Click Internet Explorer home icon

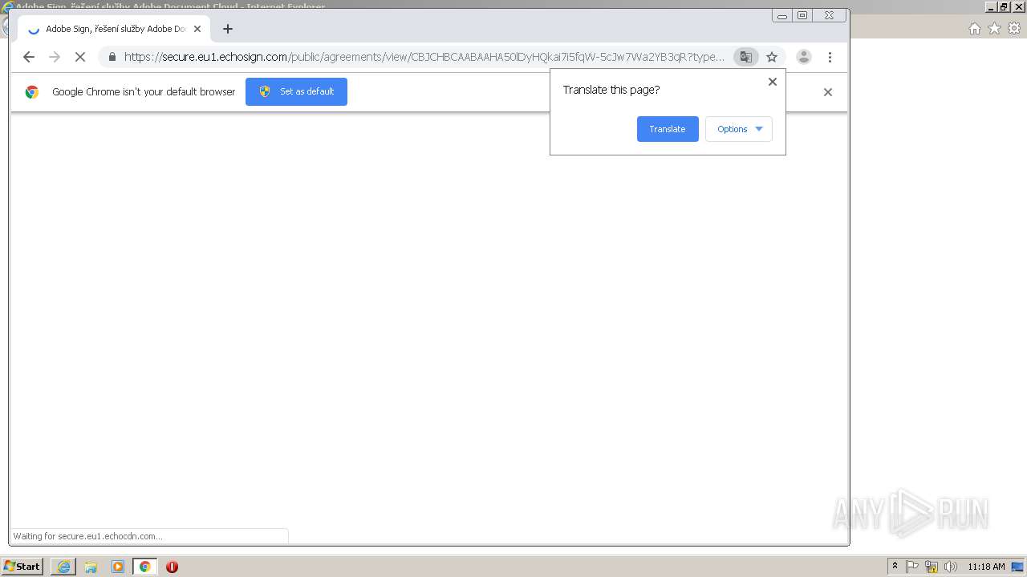974,29
